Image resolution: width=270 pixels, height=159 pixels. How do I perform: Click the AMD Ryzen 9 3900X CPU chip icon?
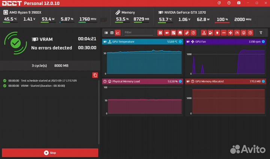[6, 12]
